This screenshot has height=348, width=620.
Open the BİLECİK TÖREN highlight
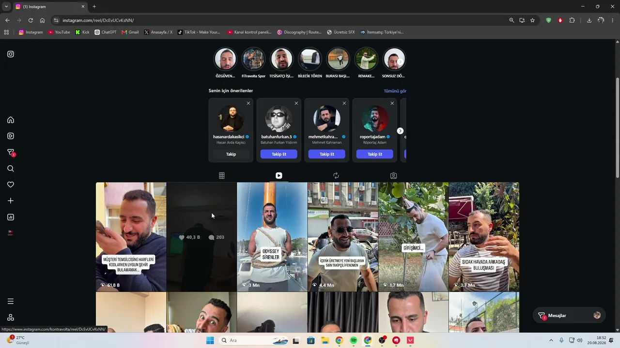tap(310, 59)
